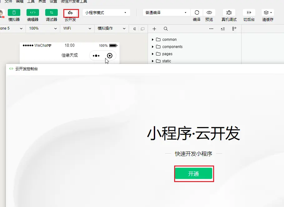Open the 100% zoom dropdown
Image resolution: width=284 pixels, height=207 pixels.
(x=43, y=28)
